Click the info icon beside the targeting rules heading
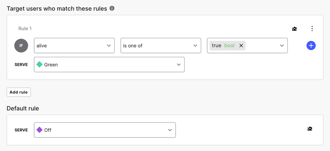The height and width of the screenshot is (151, 330). click(112, 8)
